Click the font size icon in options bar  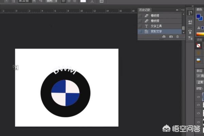point(14,1)
